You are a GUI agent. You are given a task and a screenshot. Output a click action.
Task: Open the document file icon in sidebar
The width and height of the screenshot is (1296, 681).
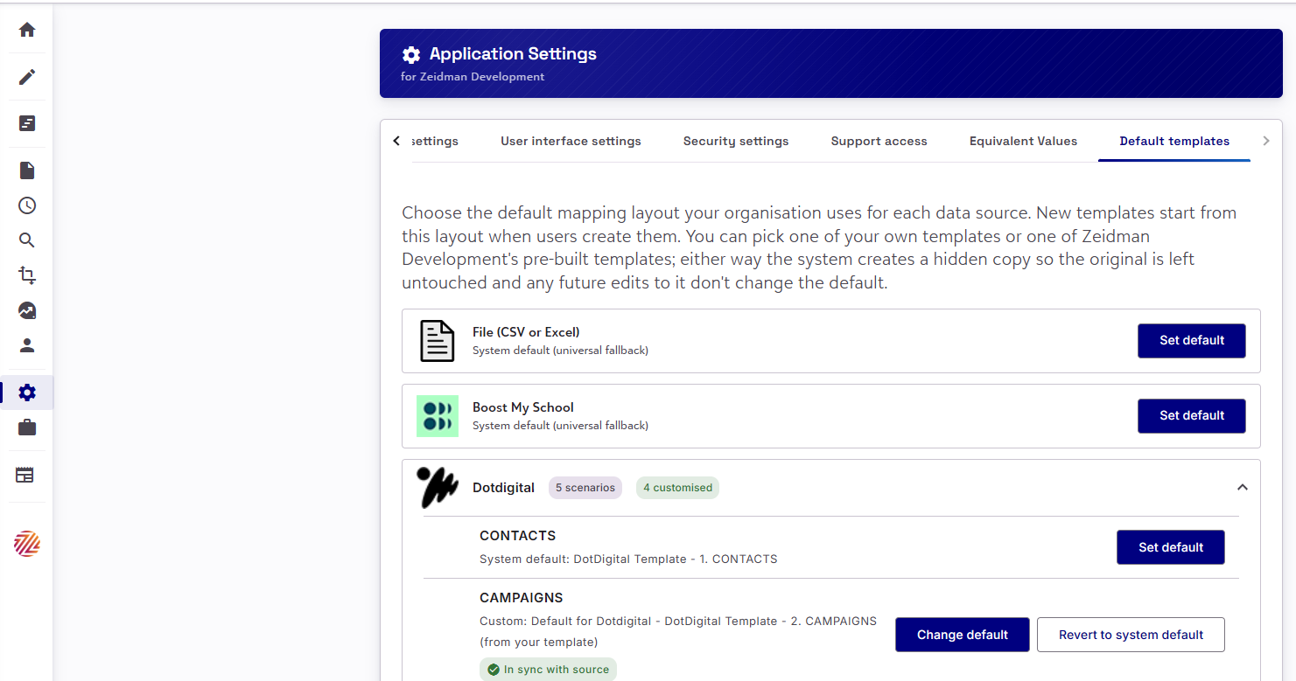pyautogui.click(x=27, y=170)
